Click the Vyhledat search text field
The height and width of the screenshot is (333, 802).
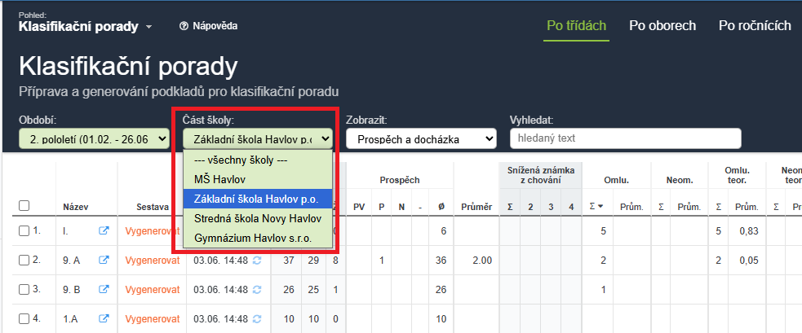[626, 138]
